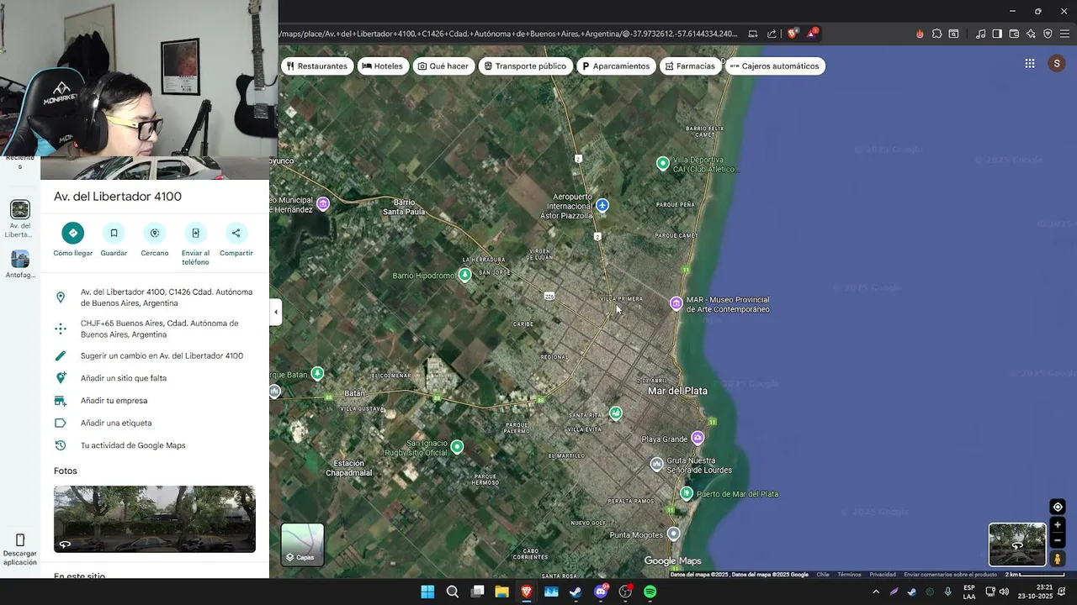Share the place via Compartir icon

click(236, 233)
